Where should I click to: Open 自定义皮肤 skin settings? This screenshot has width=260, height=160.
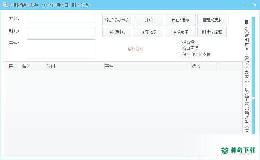[212, 20]
